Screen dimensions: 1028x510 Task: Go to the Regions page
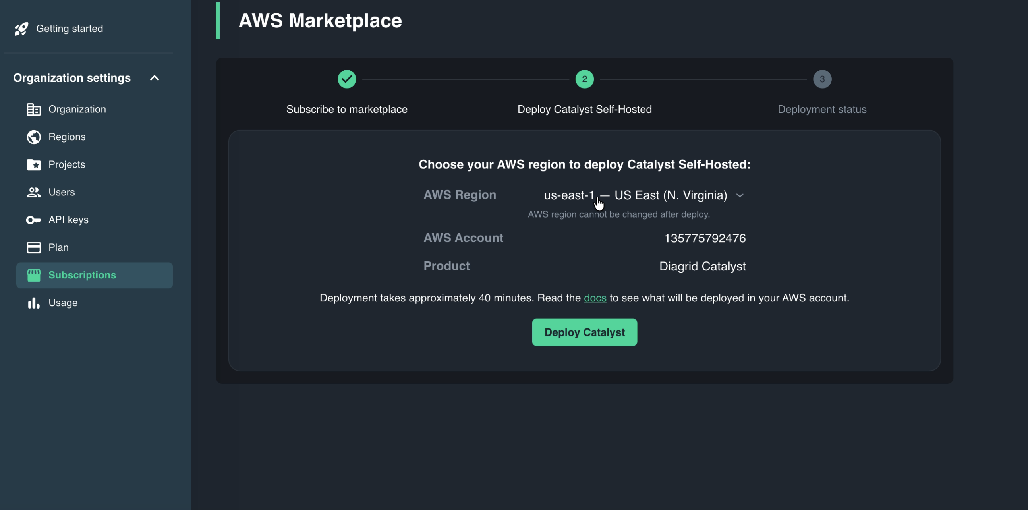(x=67, y=137)
